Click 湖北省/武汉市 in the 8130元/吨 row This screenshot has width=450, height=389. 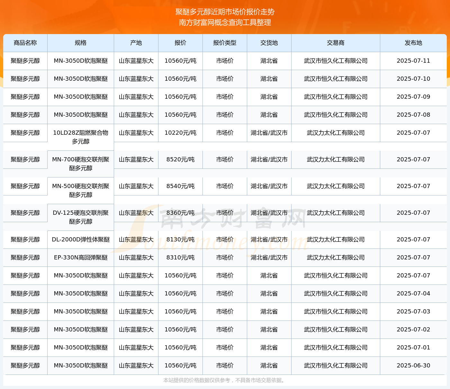coord(269,240)
